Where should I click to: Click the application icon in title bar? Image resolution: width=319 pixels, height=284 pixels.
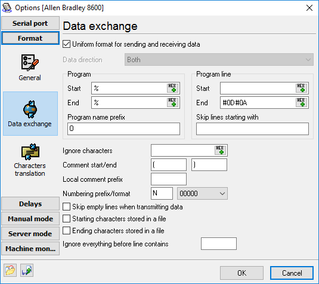click(7, 8)
